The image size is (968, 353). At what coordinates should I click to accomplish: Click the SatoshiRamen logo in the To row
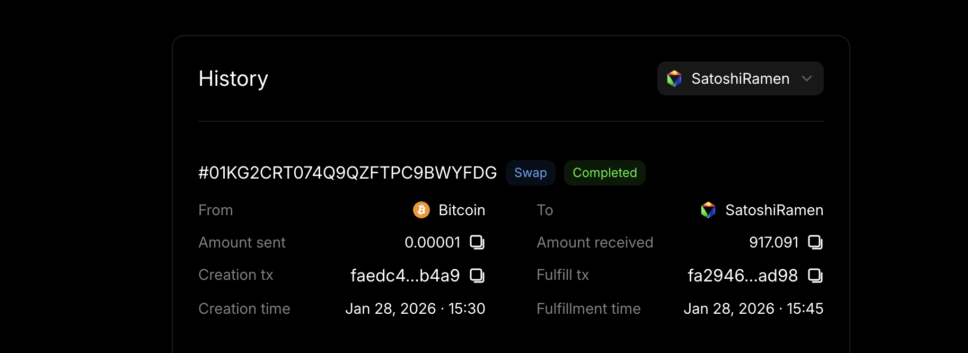[708, 210]
